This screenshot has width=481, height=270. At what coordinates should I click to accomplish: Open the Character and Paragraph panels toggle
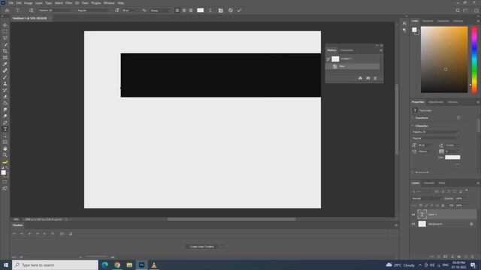tap(220, 10)
